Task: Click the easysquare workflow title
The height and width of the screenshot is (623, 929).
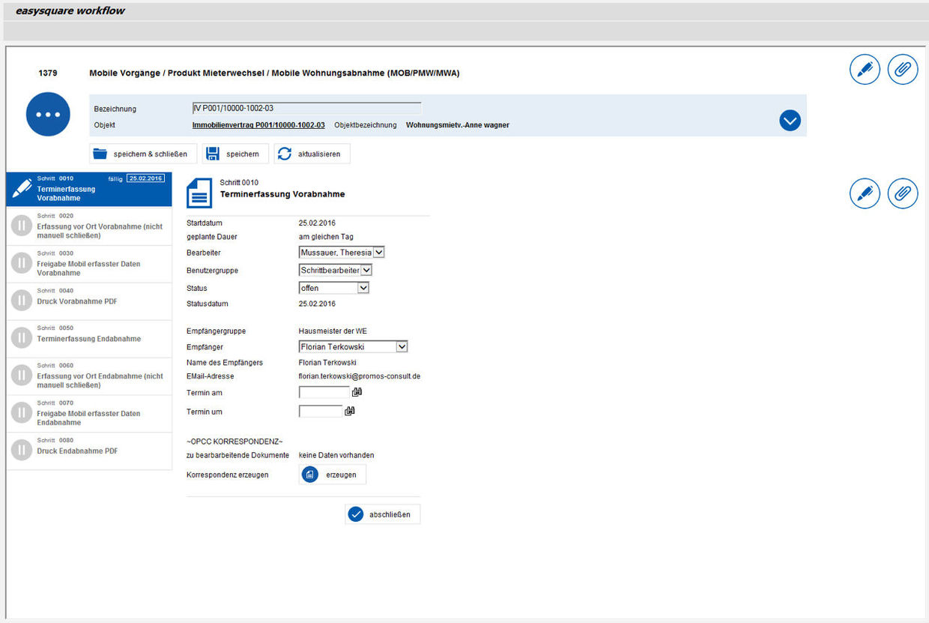Action: [70, 11]
